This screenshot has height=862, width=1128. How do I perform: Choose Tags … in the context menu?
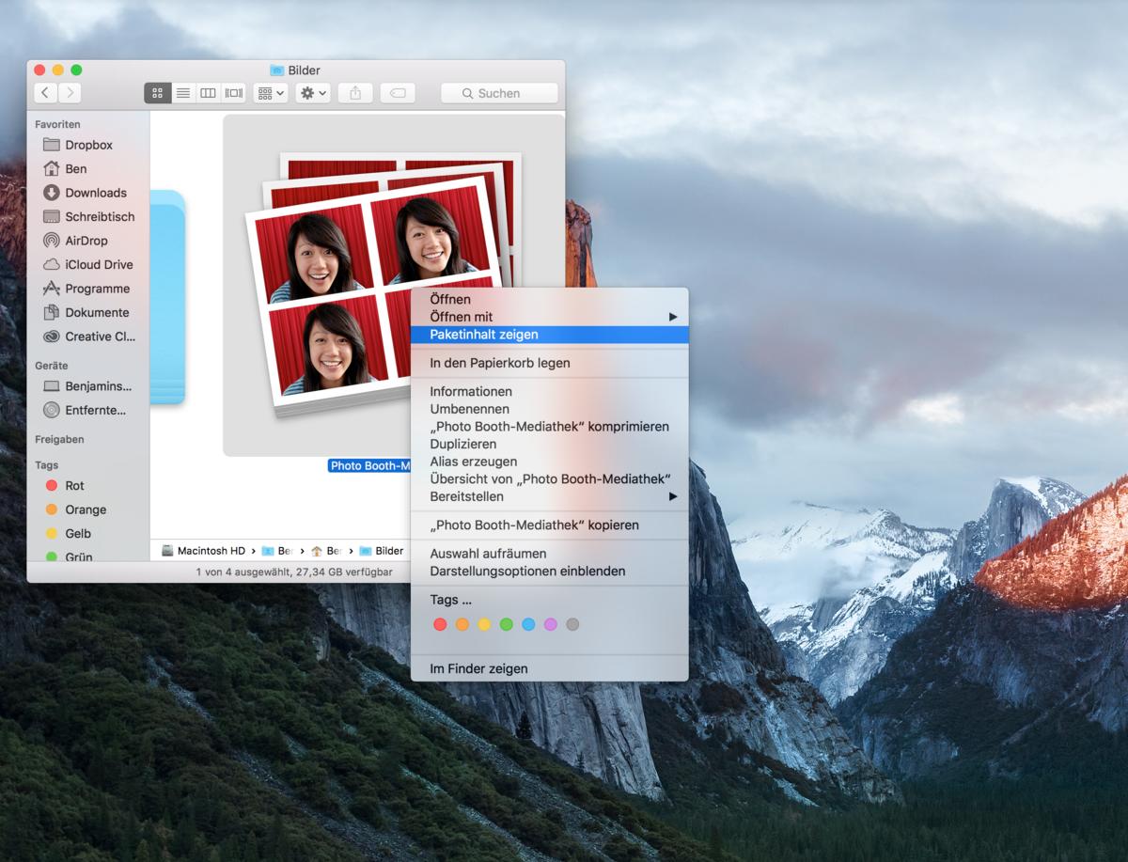point(550,600)
